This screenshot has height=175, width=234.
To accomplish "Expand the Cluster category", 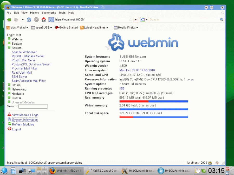I will (9, 97).
